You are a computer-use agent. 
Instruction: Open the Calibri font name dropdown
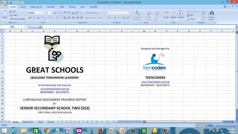(44, 13)
